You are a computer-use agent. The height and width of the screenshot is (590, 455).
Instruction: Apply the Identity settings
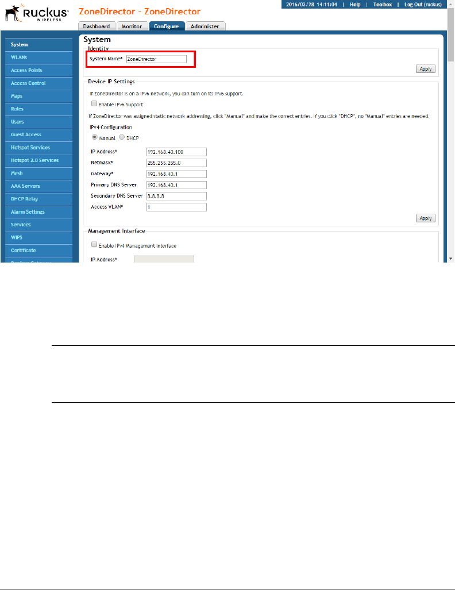coord(425,69)
